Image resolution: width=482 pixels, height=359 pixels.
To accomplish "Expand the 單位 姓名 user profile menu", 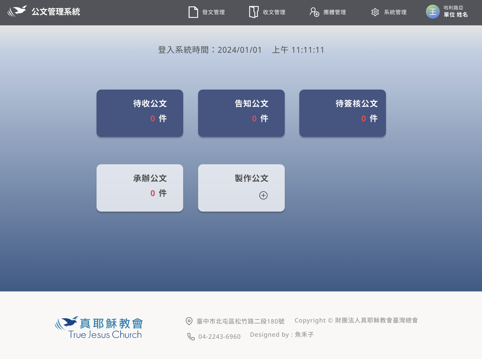I will coord(456,15).
